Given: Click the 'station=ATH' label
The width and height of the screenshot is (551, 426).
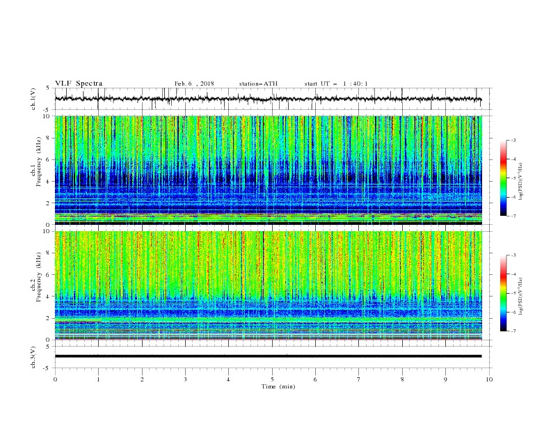Looking at the screenshot, I should (258, 84).
